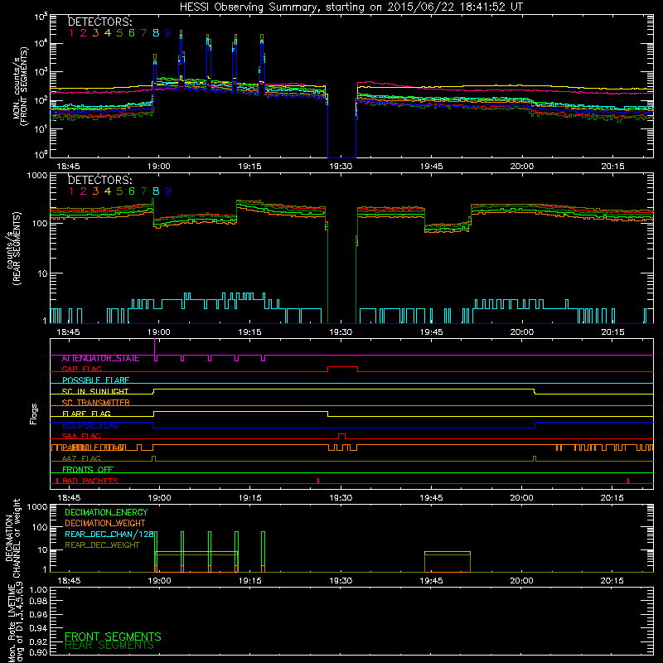
Task: Click detector 7 in front segments legend
Action: tap(143, 33)
